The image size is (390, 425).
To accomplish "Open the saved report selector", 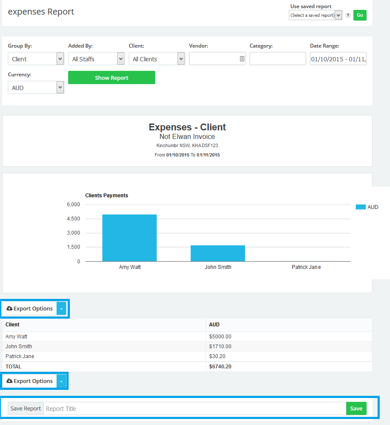I will (315, 15).
